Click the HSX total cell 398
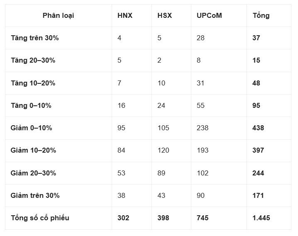 pyautogui.click(x=164, y=218)
